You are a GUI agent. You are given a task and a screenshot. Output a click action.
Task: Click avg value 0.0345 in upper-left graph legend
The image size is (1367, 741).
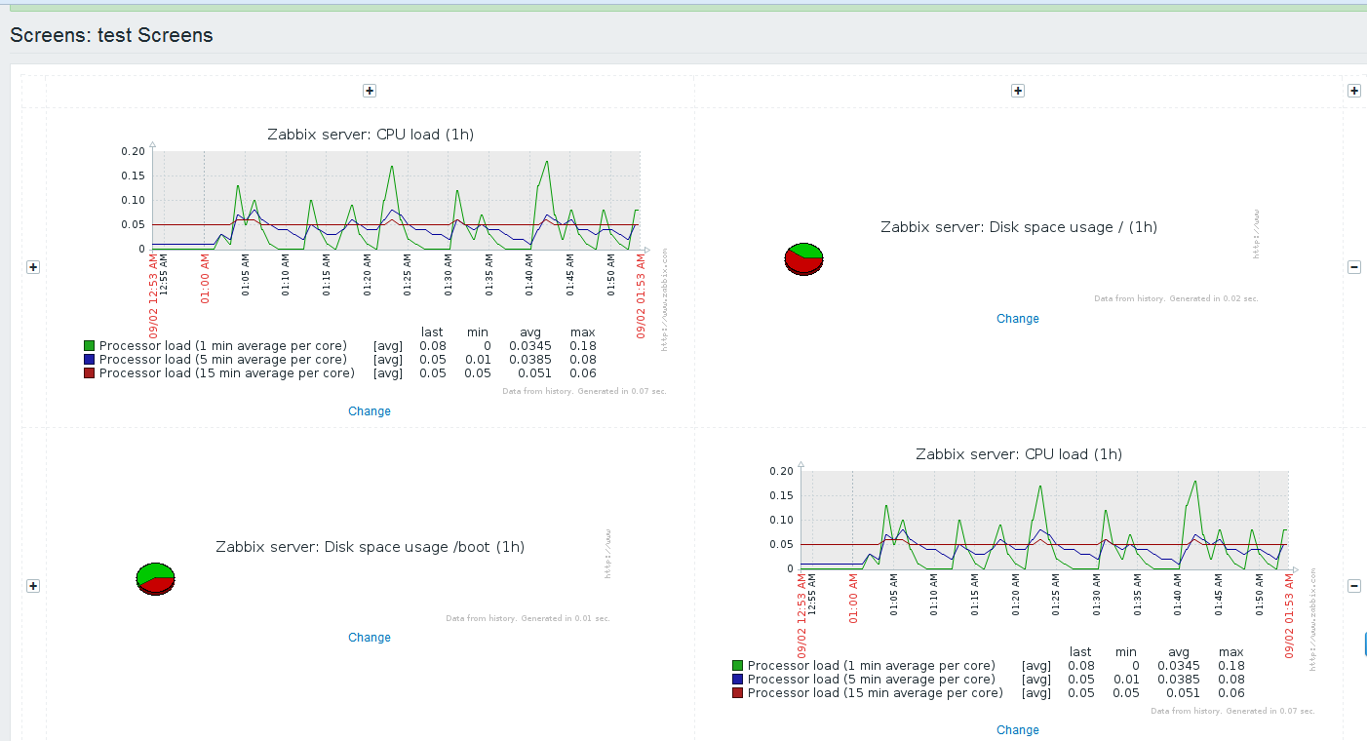530,346
